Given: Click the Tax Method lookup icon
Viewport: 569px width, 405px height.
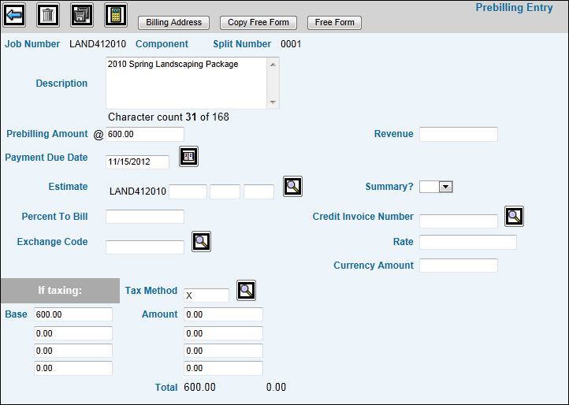Looking at the screenshot, I should click(x=246, y=290).
